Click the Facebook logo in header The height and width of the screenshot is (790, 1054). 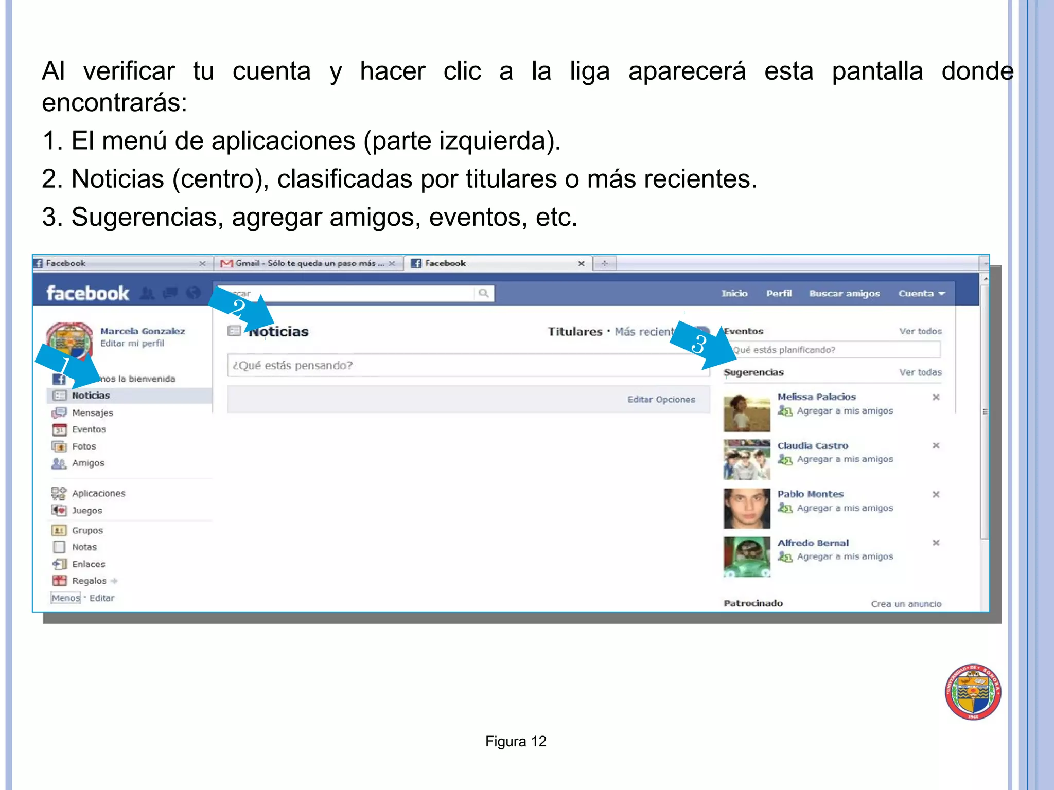[x=87, y=293]
